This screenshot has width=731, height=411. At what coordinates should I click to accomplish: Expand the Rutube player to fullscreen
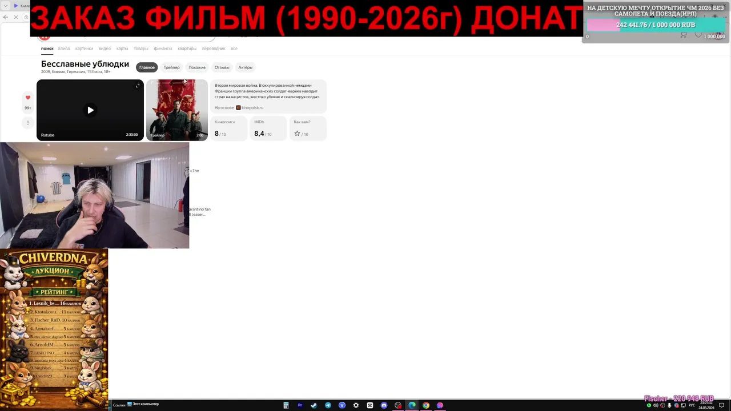pos(137,86)
